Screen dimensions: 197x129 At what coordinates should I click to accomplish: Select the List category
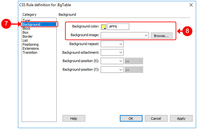tap(25, 40)
